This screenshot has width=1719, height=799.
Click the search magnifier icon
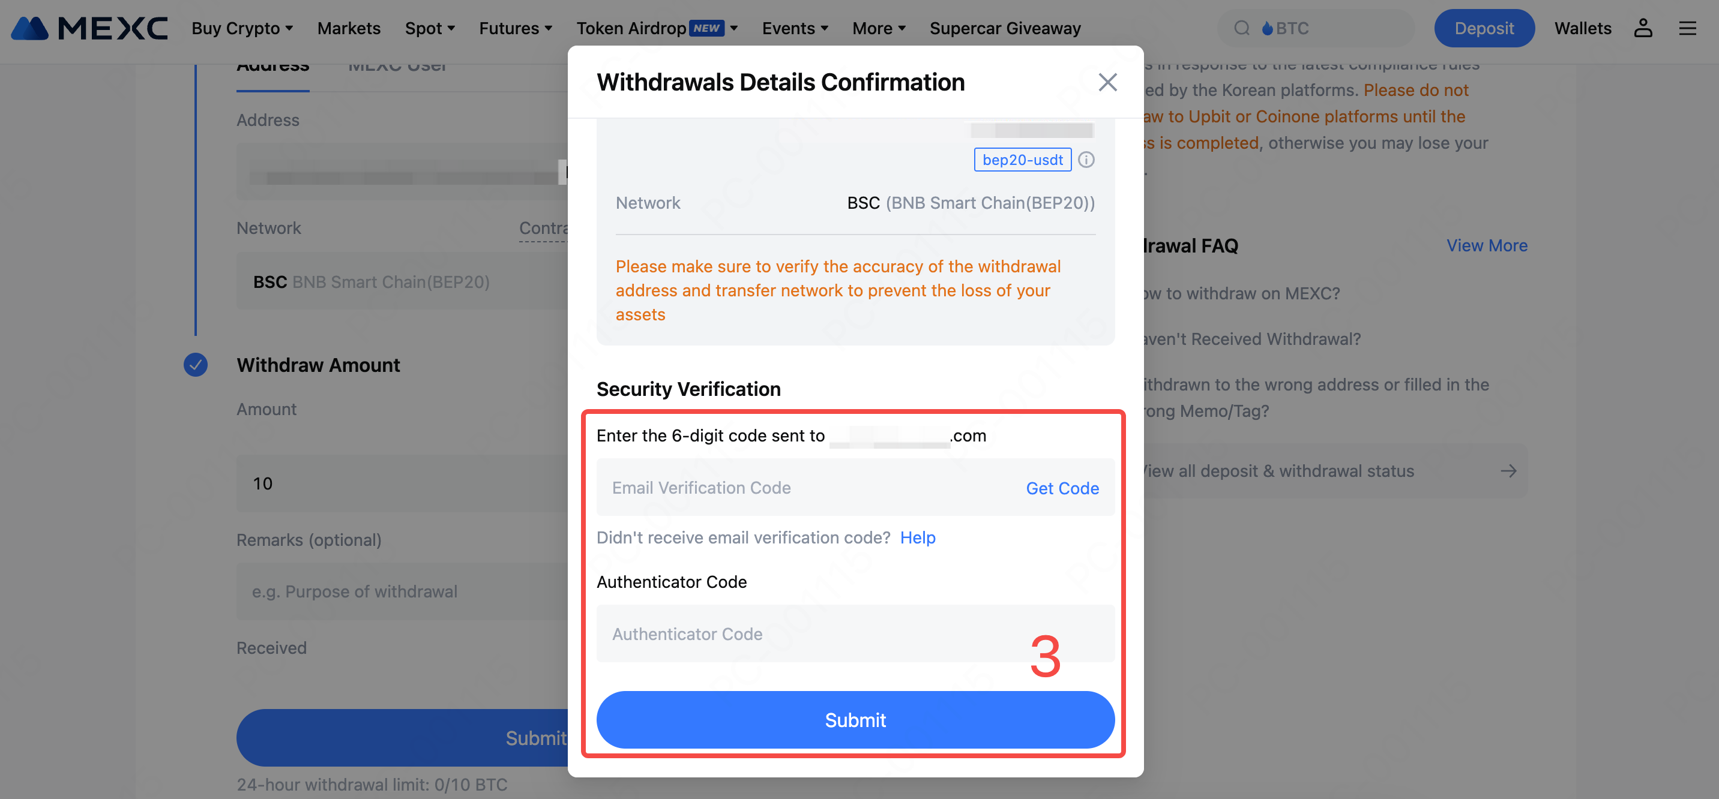(x=1241, y=28)
